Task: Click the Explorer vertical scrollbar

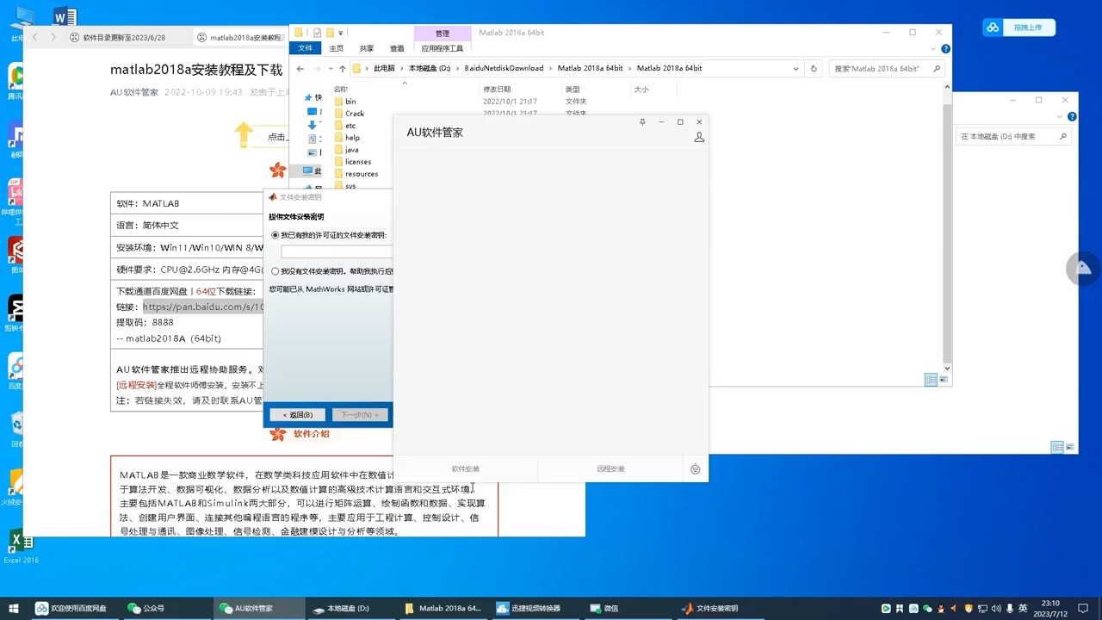Action: click(947, 228)
